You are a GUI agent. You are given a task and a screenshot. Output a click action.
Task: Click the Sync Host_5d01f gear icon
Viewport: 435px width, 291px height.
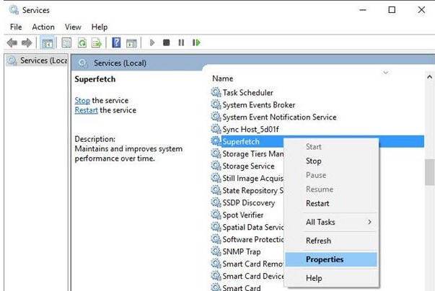click(x=216, y=129)
